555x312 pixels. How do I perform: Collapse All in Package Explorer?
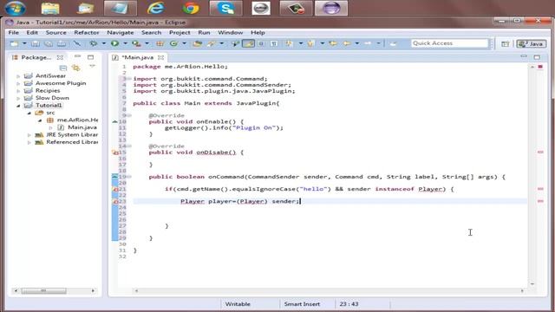point(63,68)
